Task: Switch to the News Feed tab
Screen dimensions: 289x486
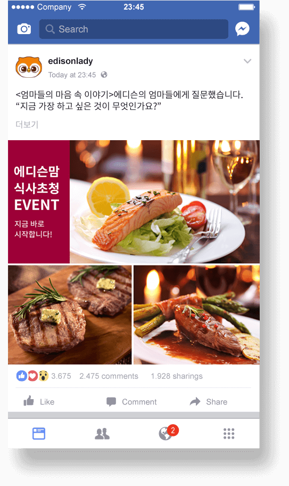Action: (39, 434)
